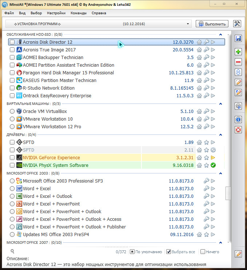Open the Вид menu
This screenshot has width=247, height=270.
tap(22, 13)
